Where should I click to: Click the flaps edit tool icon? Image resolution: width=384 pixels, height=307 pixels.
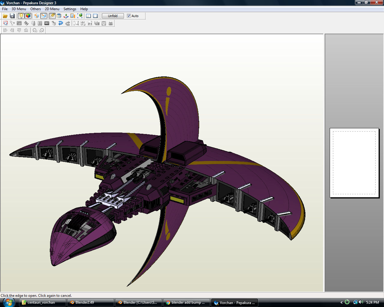19,23
